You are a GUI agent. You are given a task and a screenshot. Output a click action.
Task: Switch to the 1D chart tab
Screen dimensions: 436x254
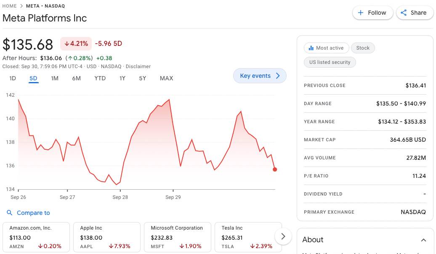12,78
